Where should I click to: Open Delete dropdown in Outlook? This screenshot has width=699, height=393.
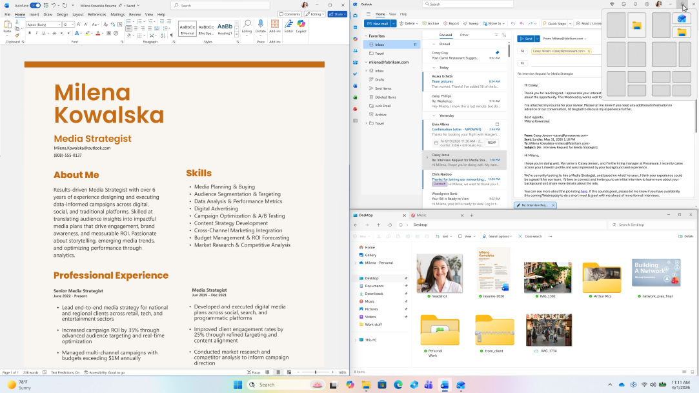click(417, 23)
